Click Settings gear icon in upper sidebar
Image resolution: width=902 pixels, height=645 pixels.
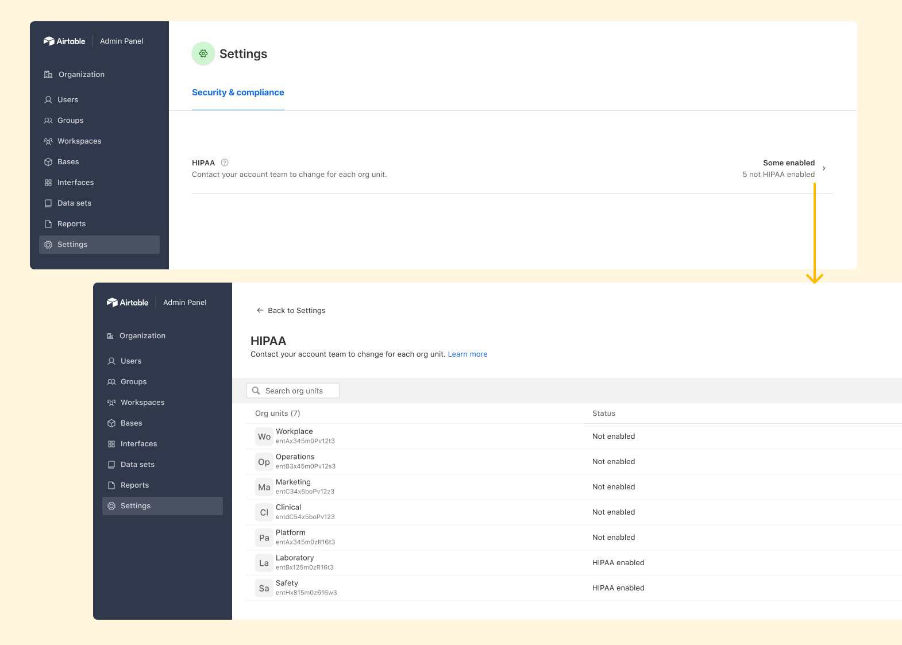click(48, 245)
